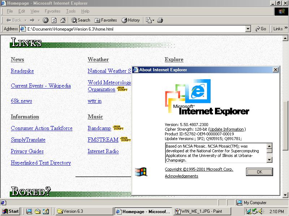Switch to WIN_ME_1.JPG - Paint taskbar button

click(202, 211)
